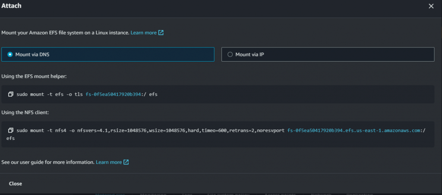Select Mount via DNS radio button

(10, 55)
